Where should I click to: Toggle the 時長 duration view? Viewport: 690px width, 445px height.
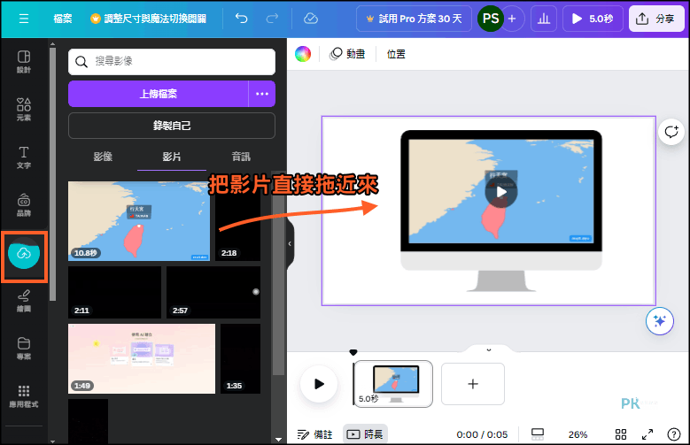click(365, 434)
